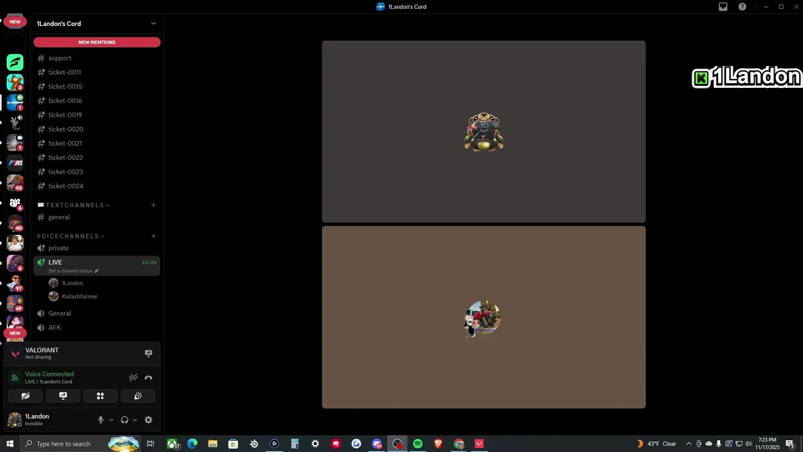Open the green F logo server
Image resolution: width=803 pixels, height=452 pixels.
15,62
